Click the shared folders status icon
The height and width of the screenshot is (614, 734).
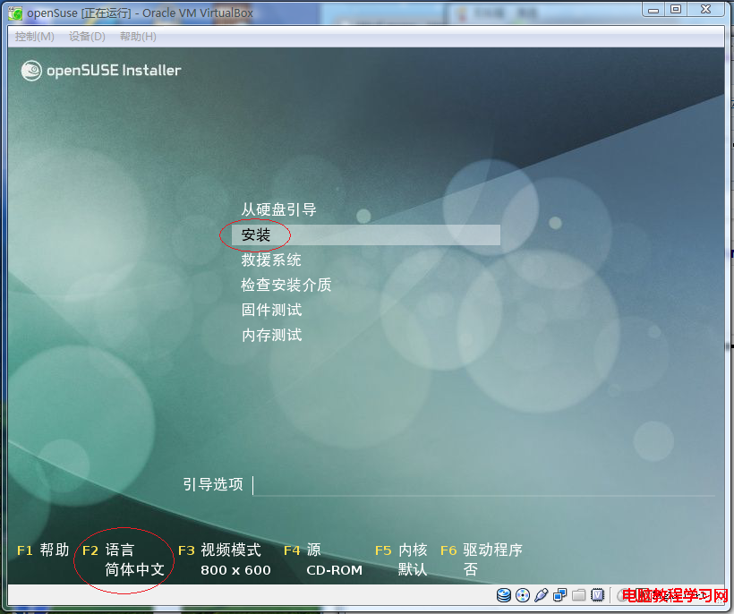pyautogui.click(x=579, y=595)
